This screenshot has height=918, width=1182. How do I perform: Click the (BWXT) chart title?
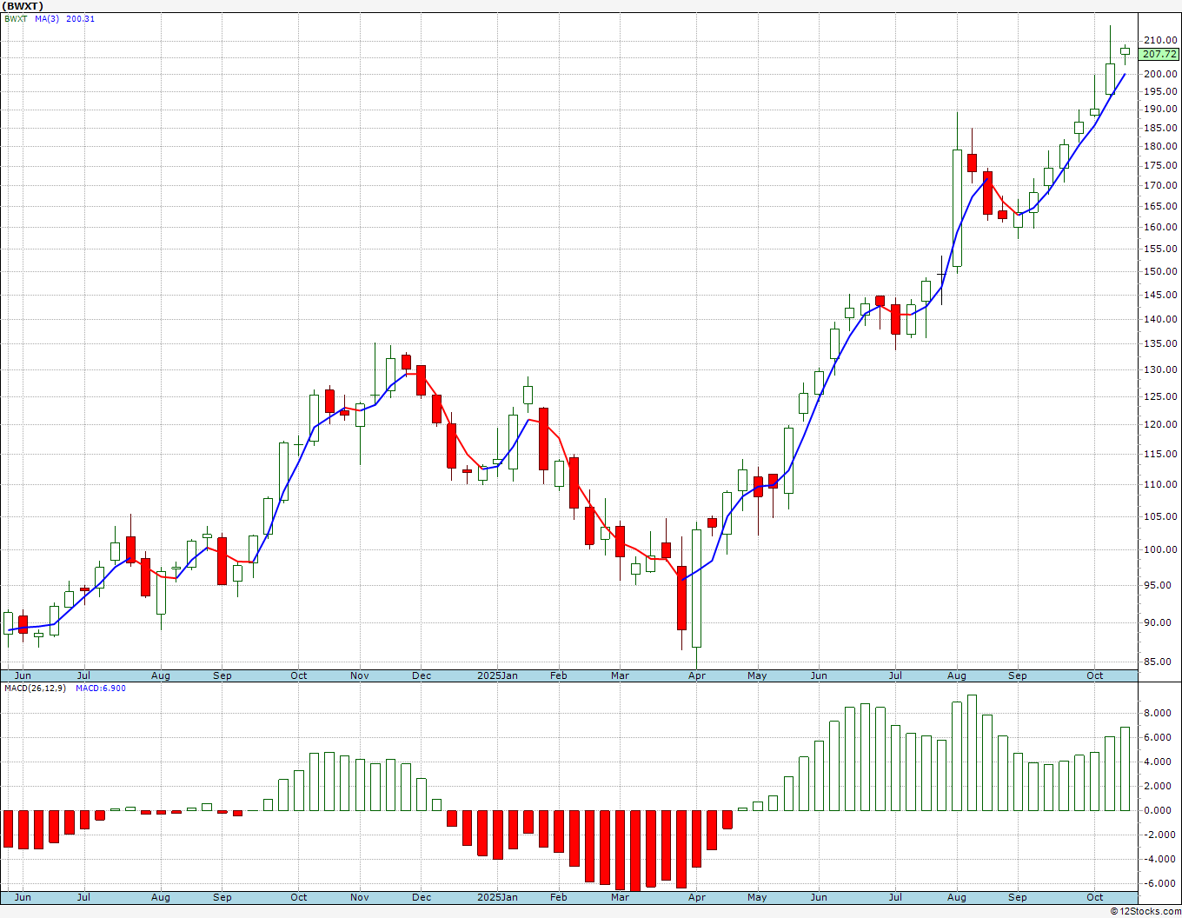[x=23, y=6]
